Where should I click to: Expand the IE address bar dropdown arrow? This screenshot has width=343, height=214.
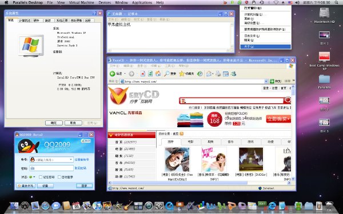266,81
